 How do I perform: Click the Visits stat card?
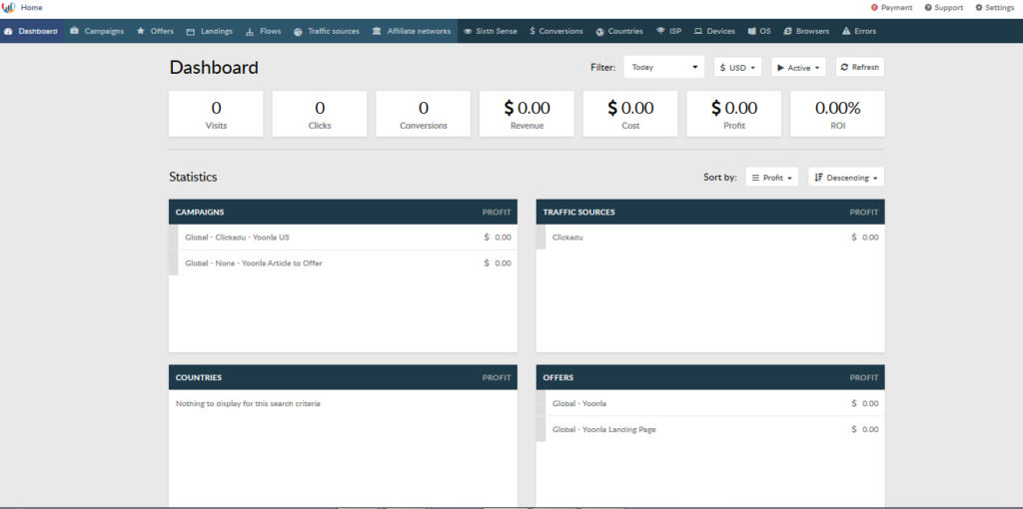pyautogui.click(x=216, y=114)
